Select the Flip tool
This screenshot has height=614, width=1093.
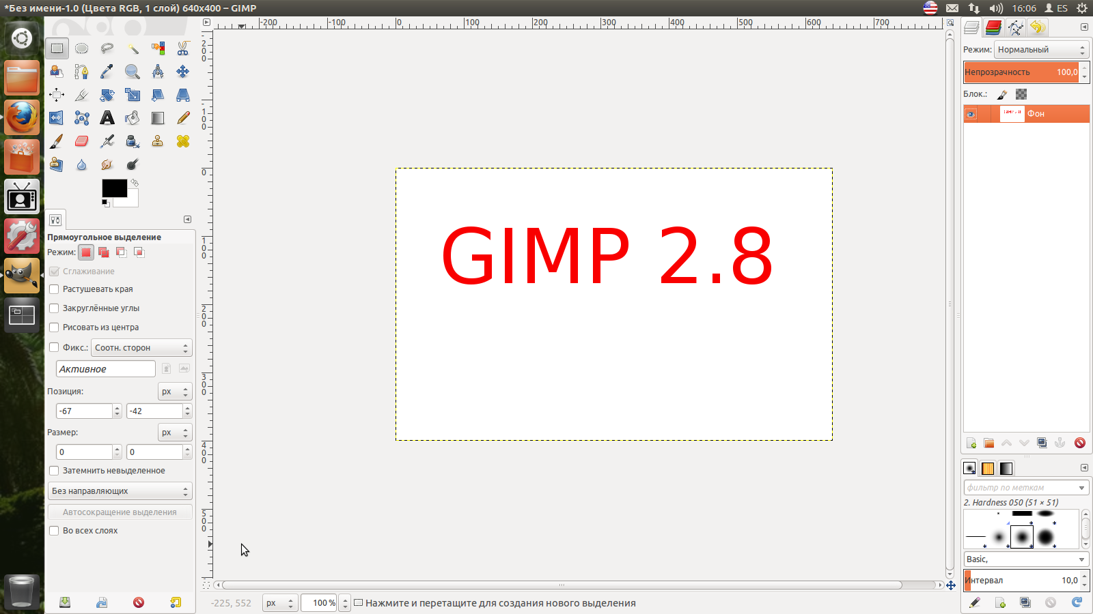pyautogui.click(x=57, y=118)
